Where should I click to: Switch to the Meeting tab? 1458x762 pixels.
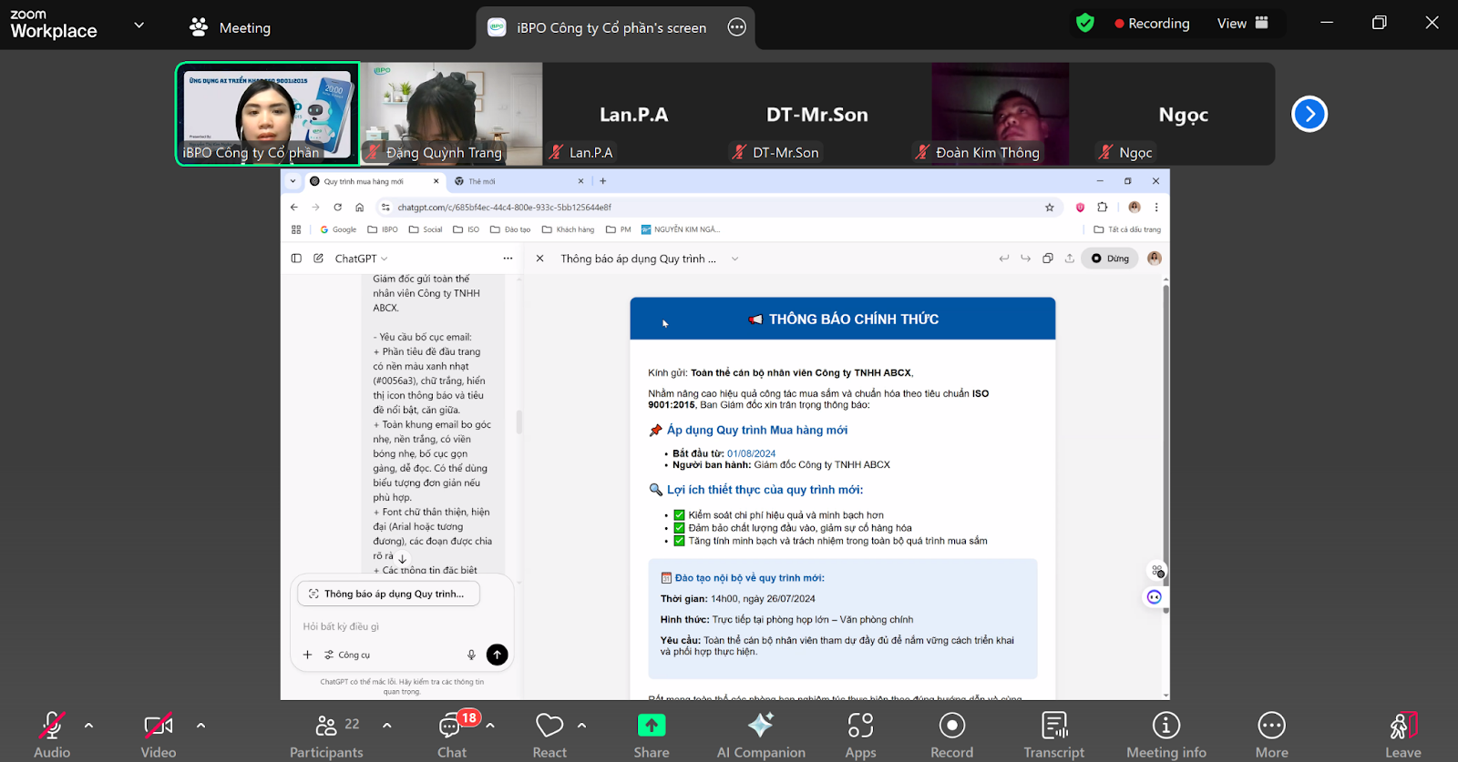click(x=231, y=27)
